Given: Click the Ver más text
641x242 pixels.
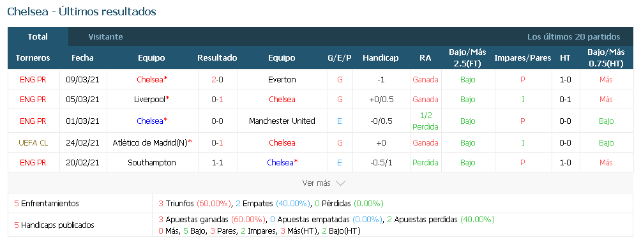Looking at the screenshot, I should pos(316,183).
